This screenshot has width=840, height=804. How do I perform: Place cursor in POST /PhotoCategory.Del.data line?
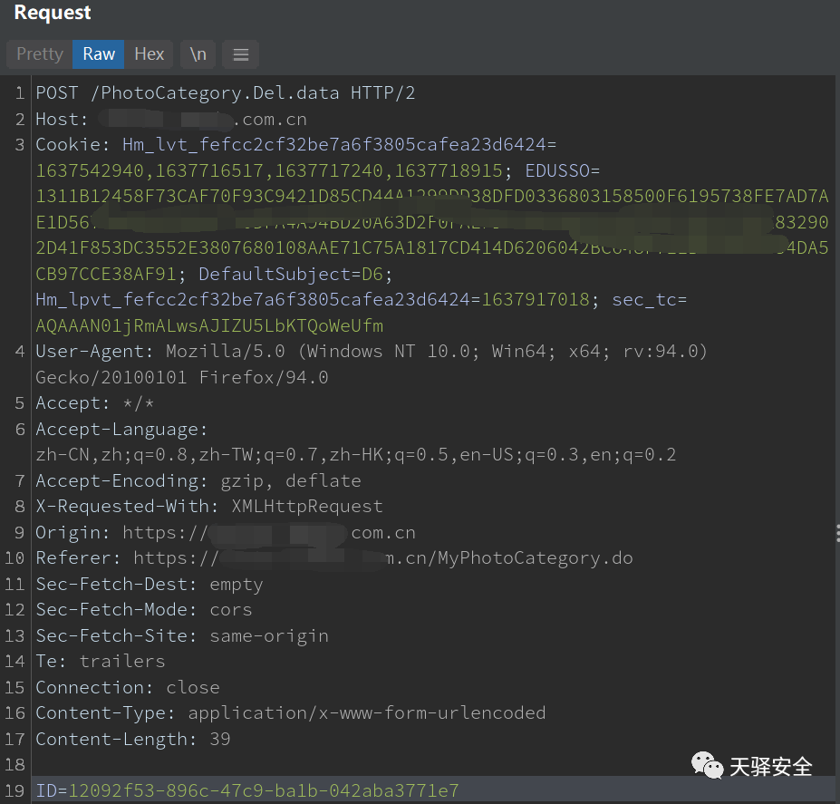225,93
